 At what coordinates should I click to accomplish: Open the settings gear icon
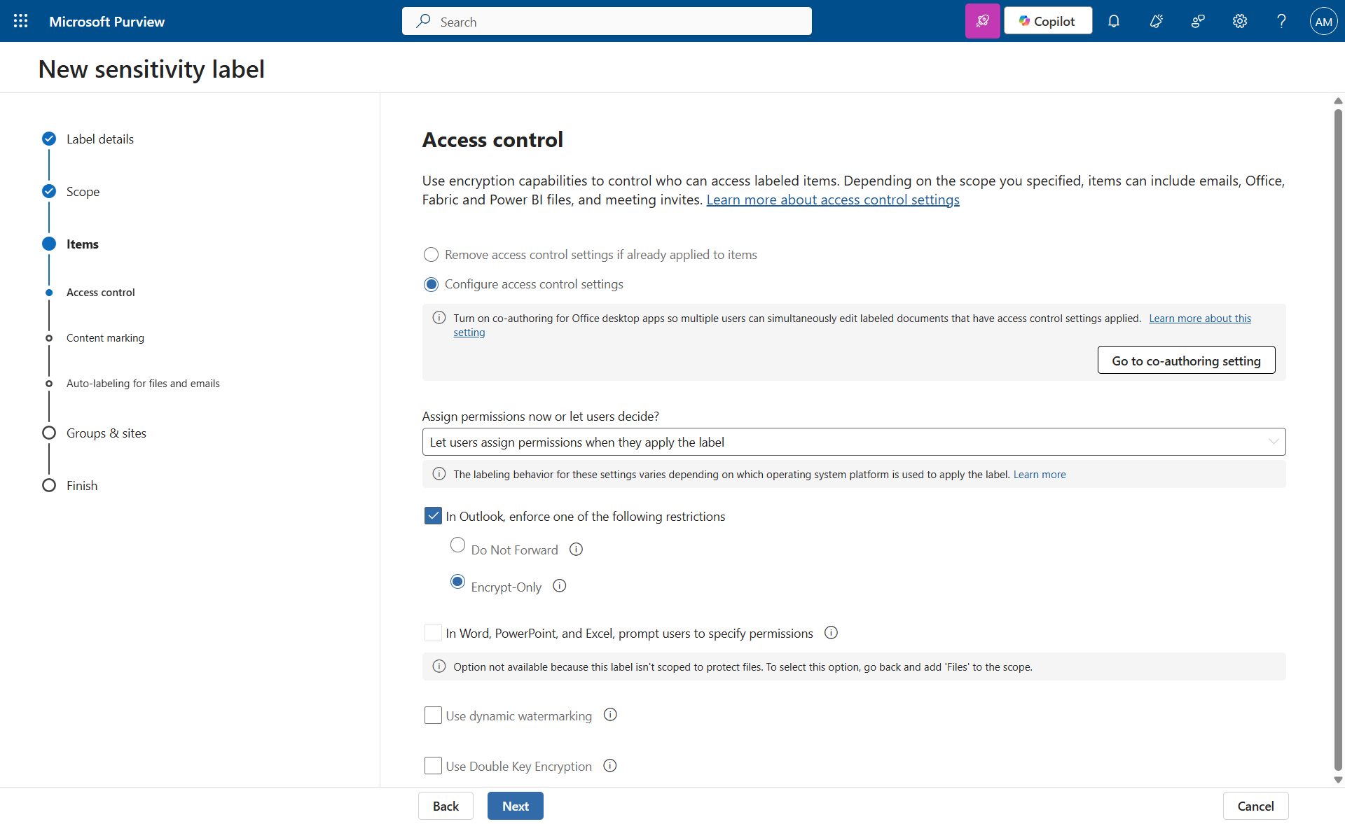click(x=1240, y=21)
